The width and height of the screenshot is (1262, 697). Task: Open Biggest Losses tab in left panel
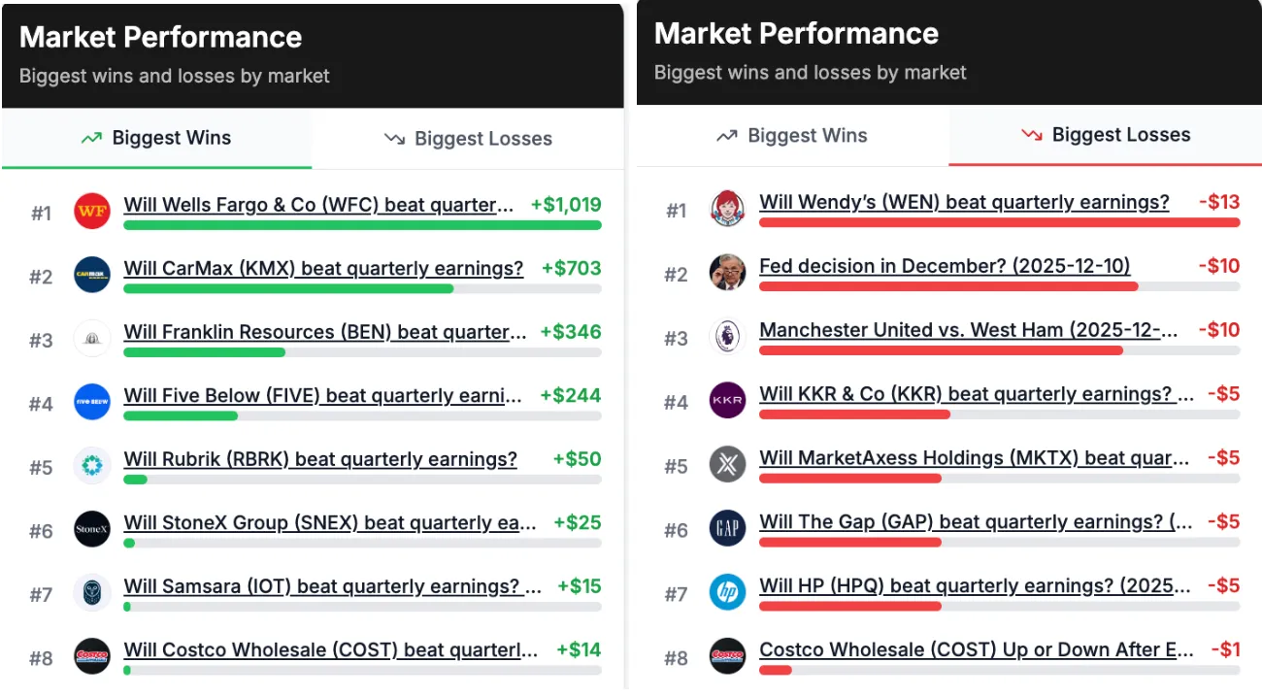click(x=468, y=139)
